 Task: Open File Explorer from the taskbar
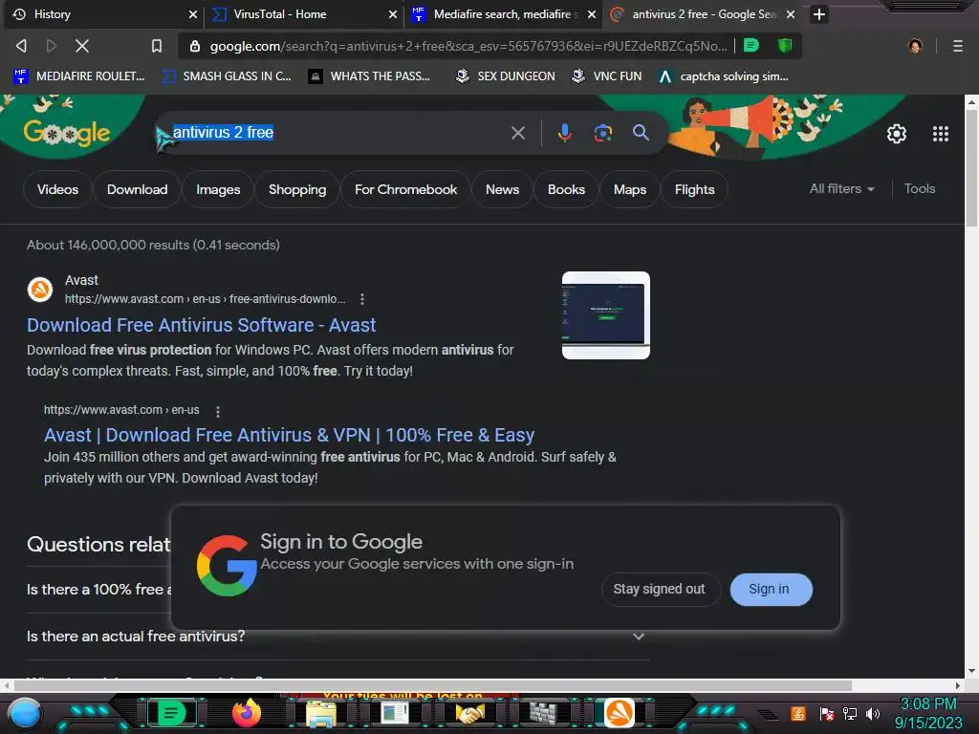click(x=321, y=713)
